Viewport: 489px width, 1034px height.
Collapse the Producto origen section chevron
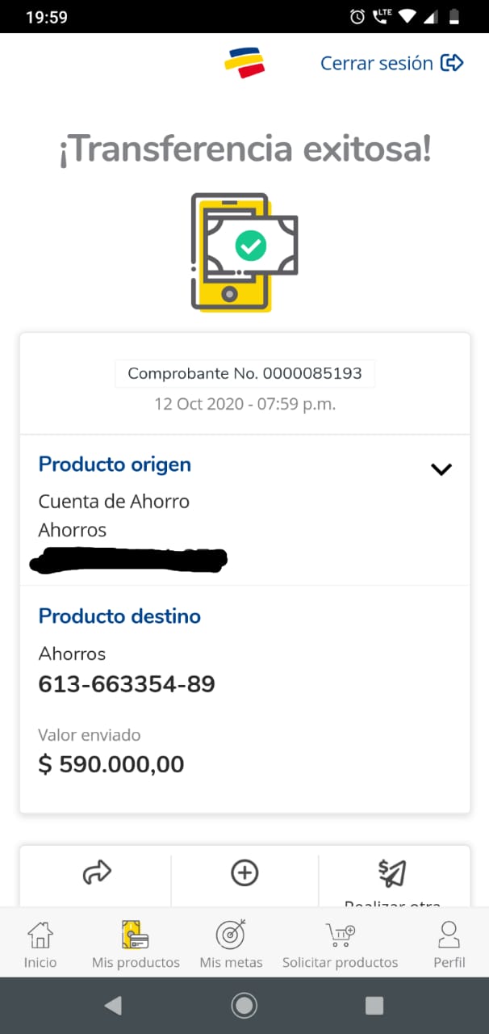(441, 469)
